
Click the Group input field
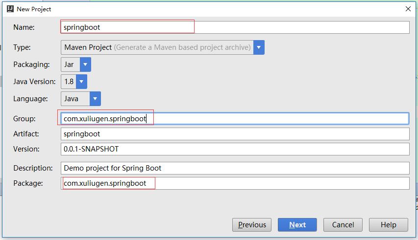pos(235,119)
